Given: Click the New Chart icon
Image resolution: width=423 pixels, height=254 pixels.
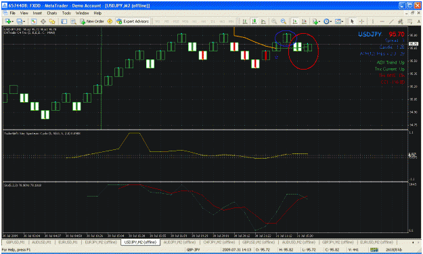Looking at the screenshot, I should (x=8, y=21).
